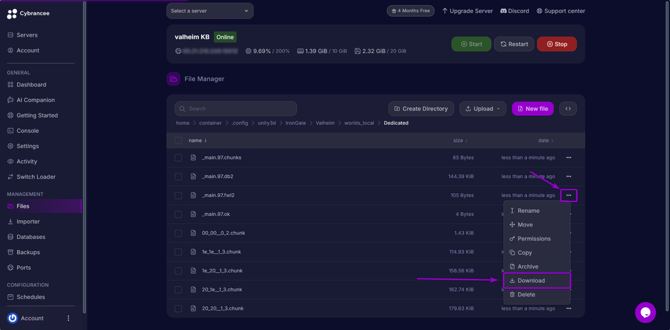
Task: Open Switch Loader
Action: coord(31,177)
